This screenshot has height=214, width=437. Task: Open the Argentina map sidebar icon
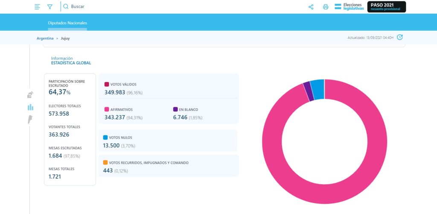point(30,120)
